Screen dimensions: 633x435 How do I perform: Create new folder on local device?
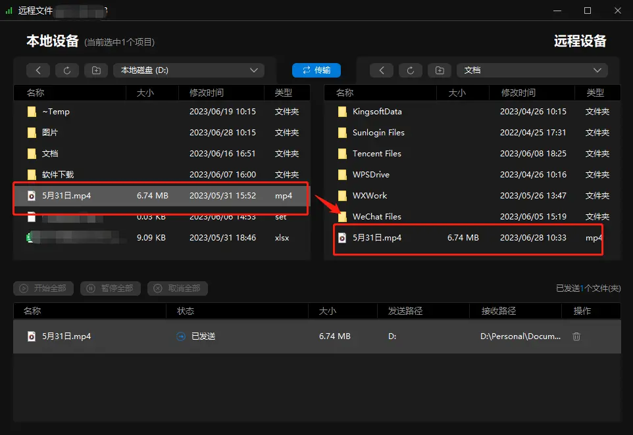[96, 70]
